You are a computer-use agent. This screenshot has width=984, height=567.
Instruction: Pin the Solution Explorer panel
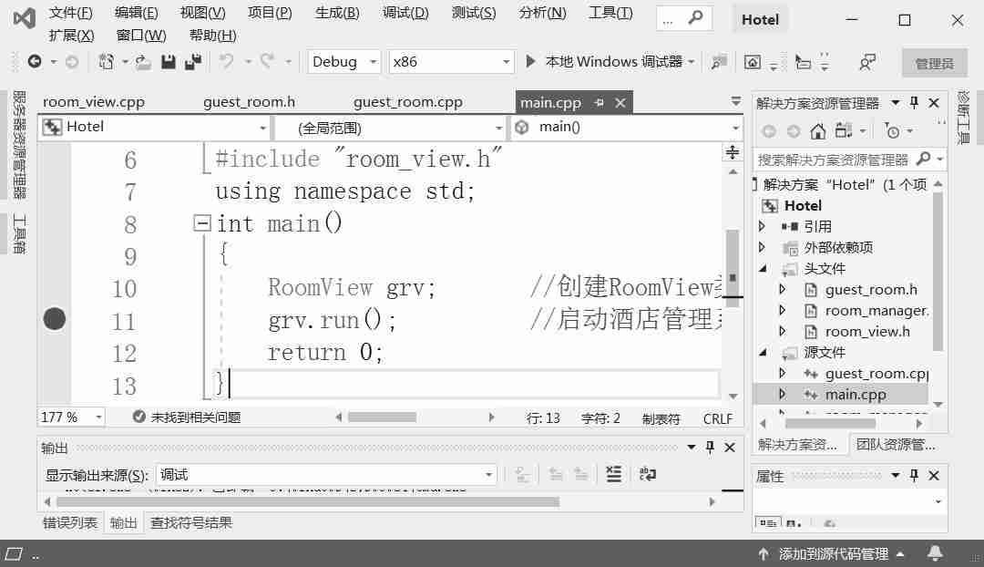coord(915,102)
